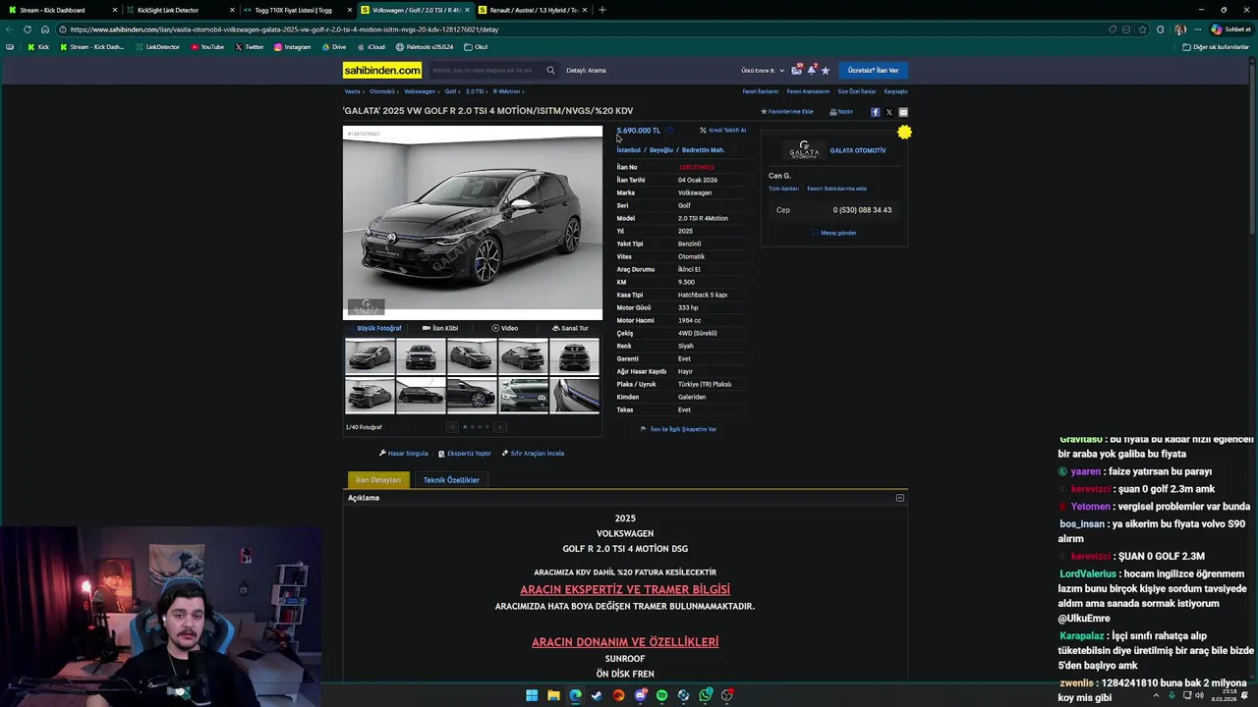The image size is (1258, 707).
Task: Switch to Renault Austral browser tab
Action: [533, 10]
